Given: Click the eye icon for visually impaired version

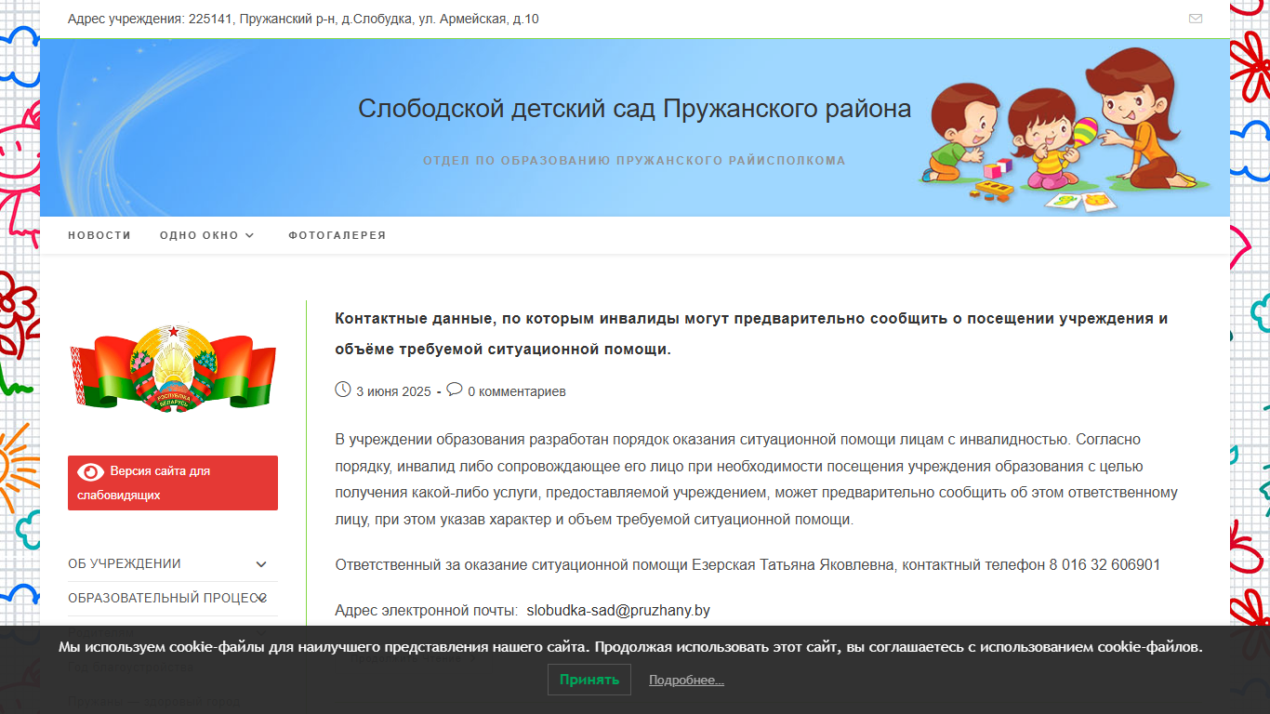Looking at the screenshot, I should (x=90, y=471).
